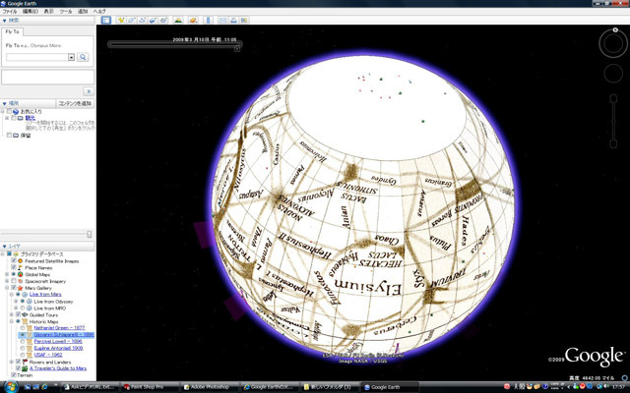The width and height of the screenshot is (630, 393).
Task: Click the print toolbar icon
Action: (x=233, y=20)
